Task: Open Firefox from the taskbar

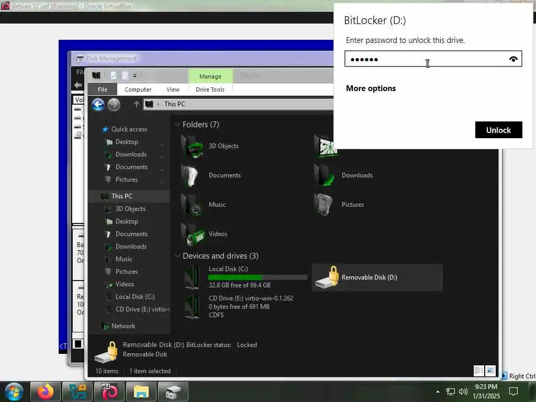Action: [46, 392]
